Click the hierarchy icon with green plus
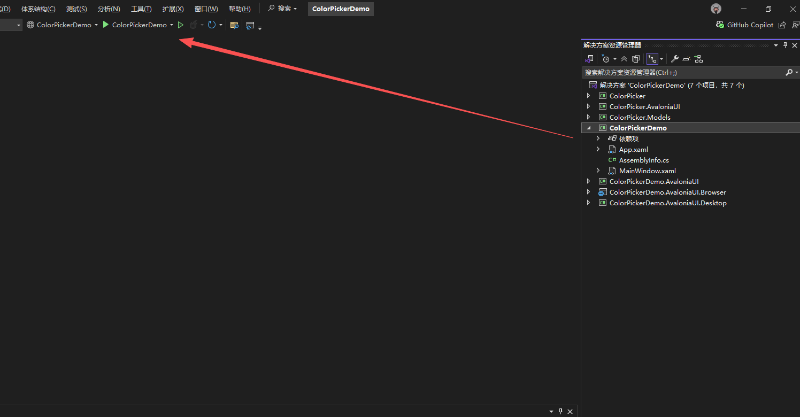The height and width of the screenshot is (417, 800). click(698, 59)
